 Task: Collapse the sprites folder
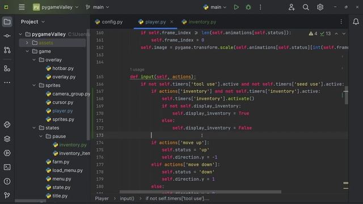point(34,86)
